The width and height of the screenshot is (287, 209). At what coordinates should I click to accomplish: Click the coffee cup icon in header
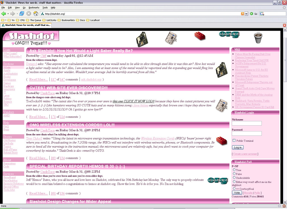click(x=258, y=38)
